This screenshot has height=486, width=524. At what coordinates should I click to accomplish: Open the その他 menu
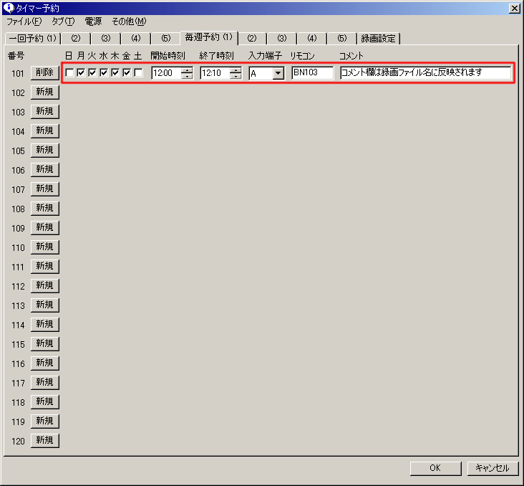129,22
